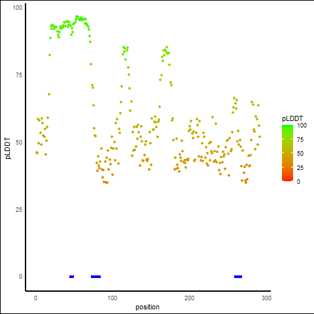
Task: Click the vertical y-axis title pLDDT
Action: tap(8, 148)
